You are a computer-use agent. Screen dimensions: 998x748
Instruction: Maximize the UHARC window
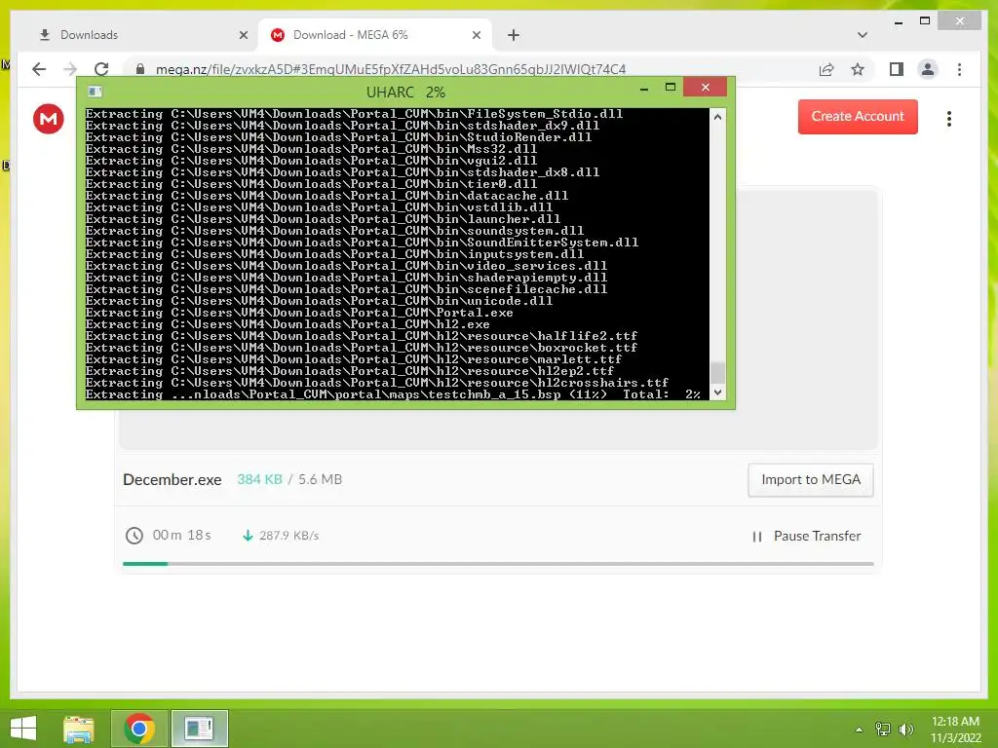[x=671, y=87]
